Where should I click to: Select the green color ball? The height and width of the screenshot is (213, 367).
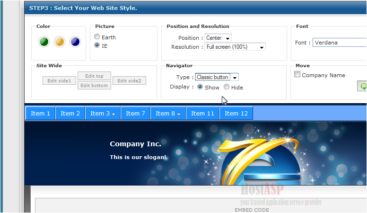pos(44,42)
